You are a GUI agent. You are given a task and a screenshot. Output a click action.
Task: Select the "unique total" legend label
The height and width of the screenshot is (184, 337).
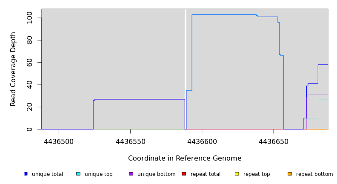pos(47,174)
